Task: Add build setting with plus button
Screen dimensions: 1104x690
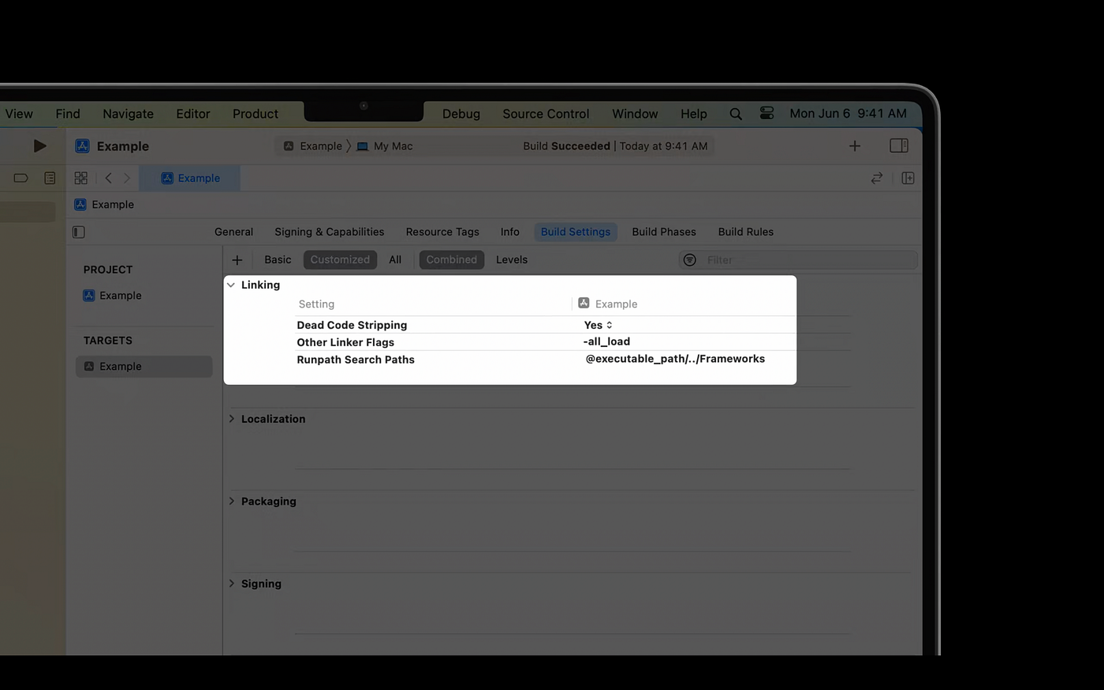Action: pyautogui.click(x=237, y=259)
